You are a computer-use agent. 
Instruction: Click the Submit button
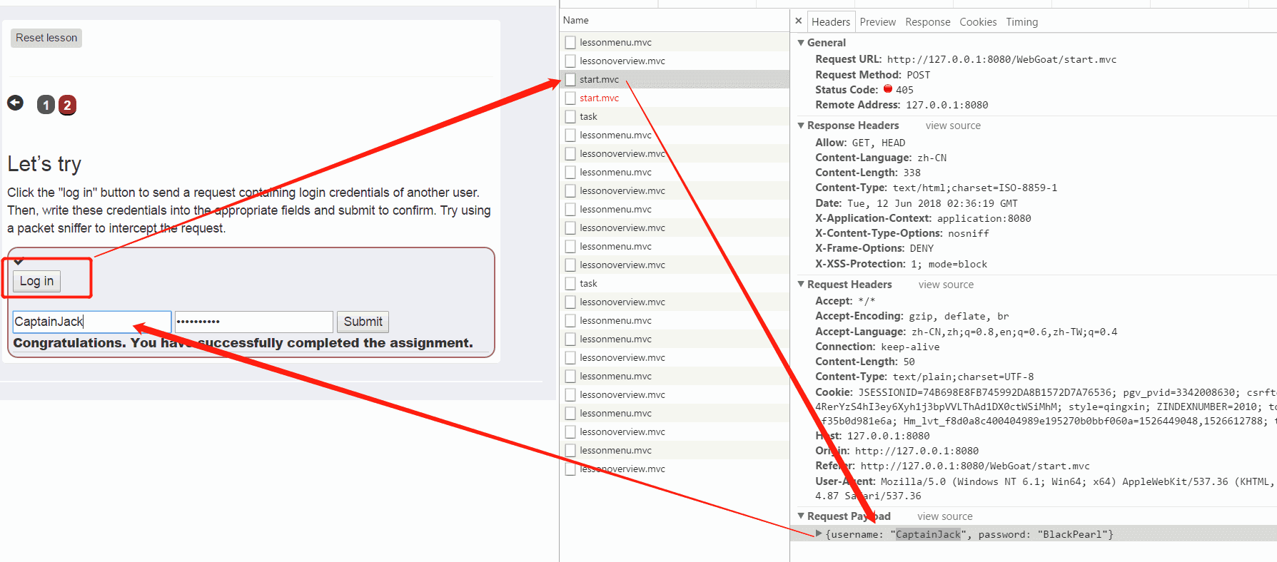363,322
